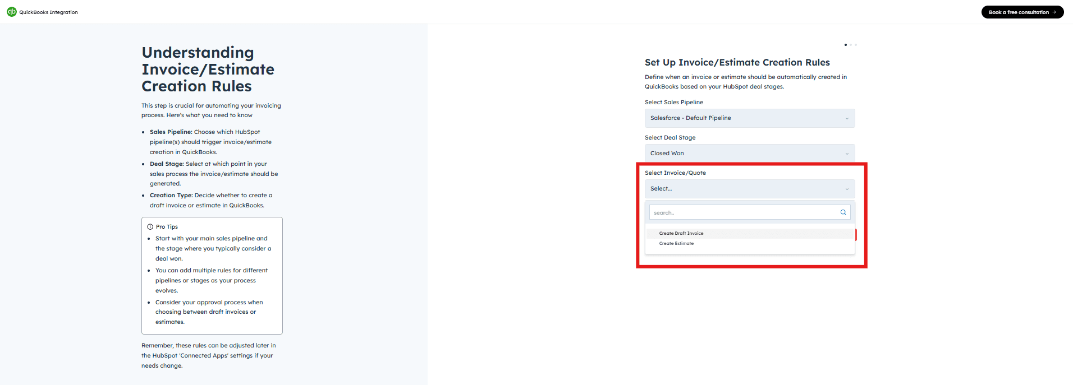Choose Create Estimate option

click(x=750, y=244)
